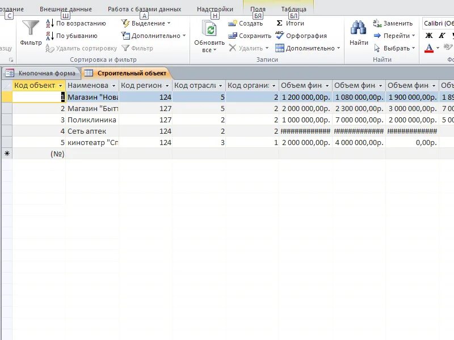Apply the red font color A
The width and height of the screenshot is (454, 340).
(x=429, y=48)
